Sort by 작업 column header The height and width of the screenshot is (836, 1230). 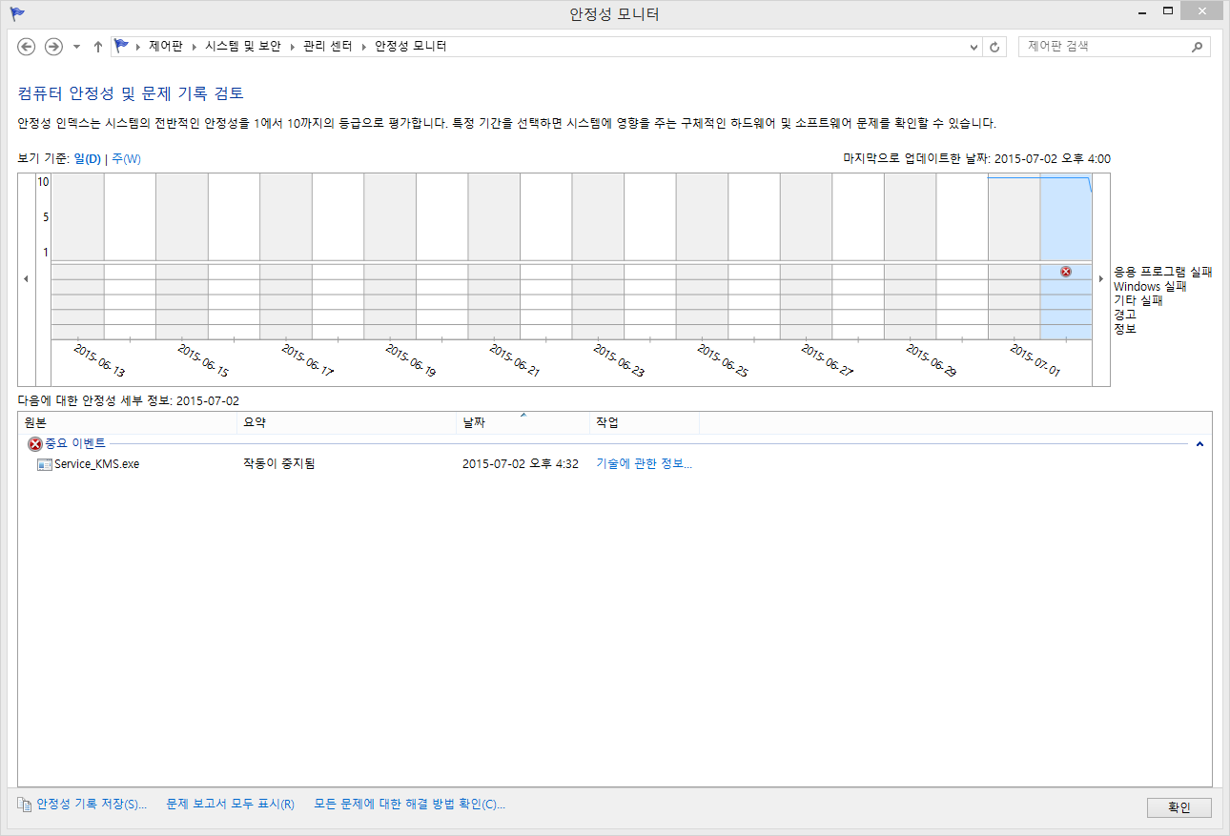pyautogui.click(x=645, y=423)
